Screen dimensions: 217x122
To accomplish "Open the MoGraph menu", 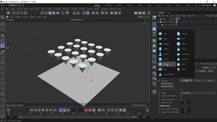I will [57, 9].
